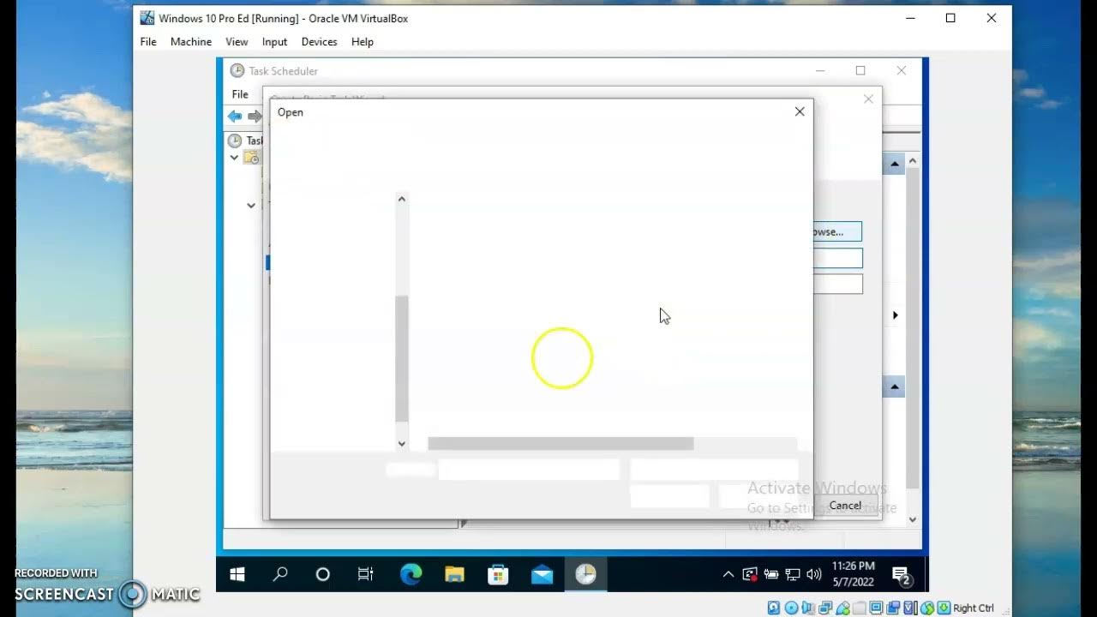Open Task View from the taskbar

pyautogui.click(x=366, y=574)
